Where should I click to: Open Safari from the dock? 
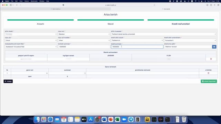(x=50, y=120)
